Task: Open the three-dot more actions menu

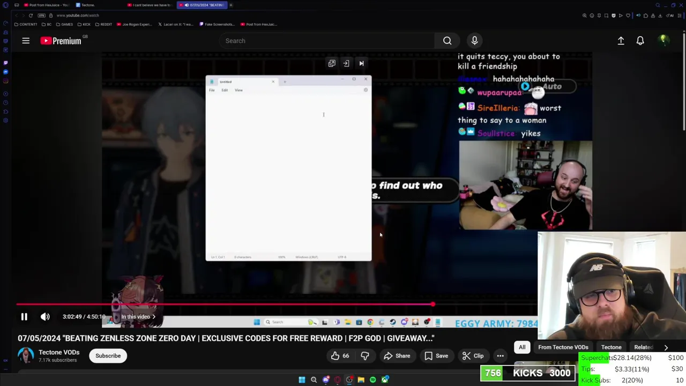Action: [500, 355]
